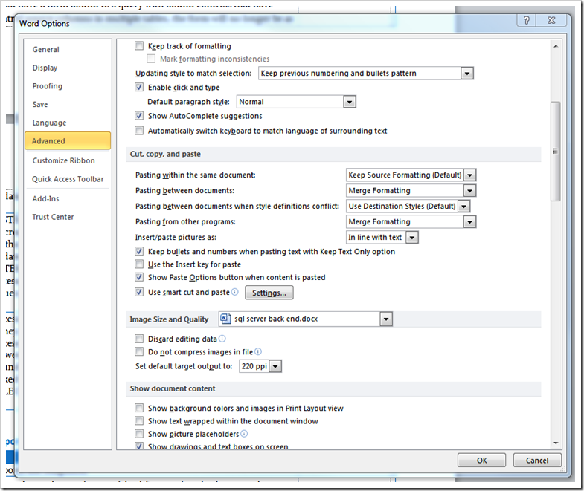Go to Quick Access Toolbar options
584x491 pixels.
click(x=68, y=179)
